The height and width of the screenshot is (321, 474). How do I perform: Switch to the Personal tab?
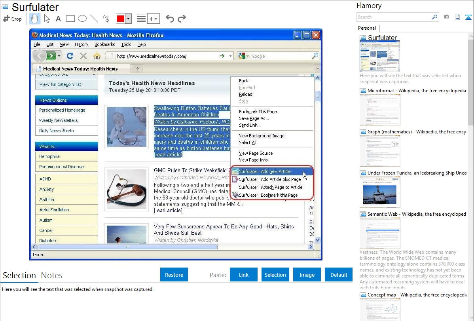pos(367,28)
